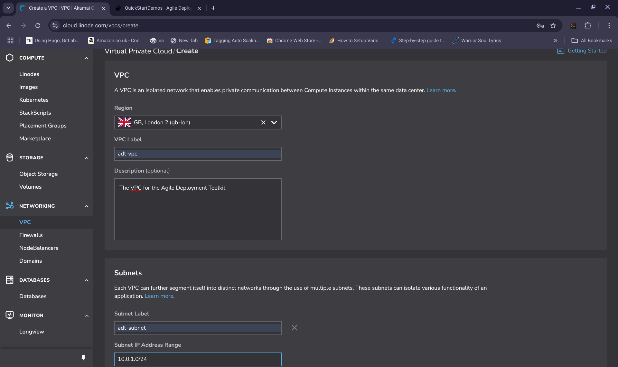This screenshot has height=367, width=618.
Task: Click the Compute hexagon icon in sidebar
Action: (x=10, y=58)
